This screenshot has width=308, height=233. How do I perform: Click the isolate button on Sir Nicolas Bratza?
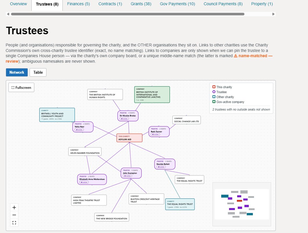(x=124, y=119)
